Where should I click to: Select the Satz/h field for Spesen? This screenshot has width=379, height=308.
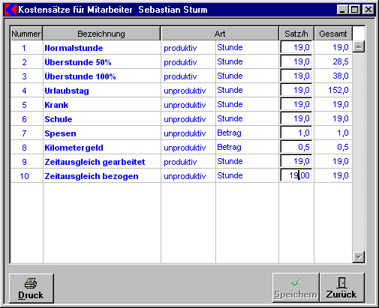pos(296,133)
